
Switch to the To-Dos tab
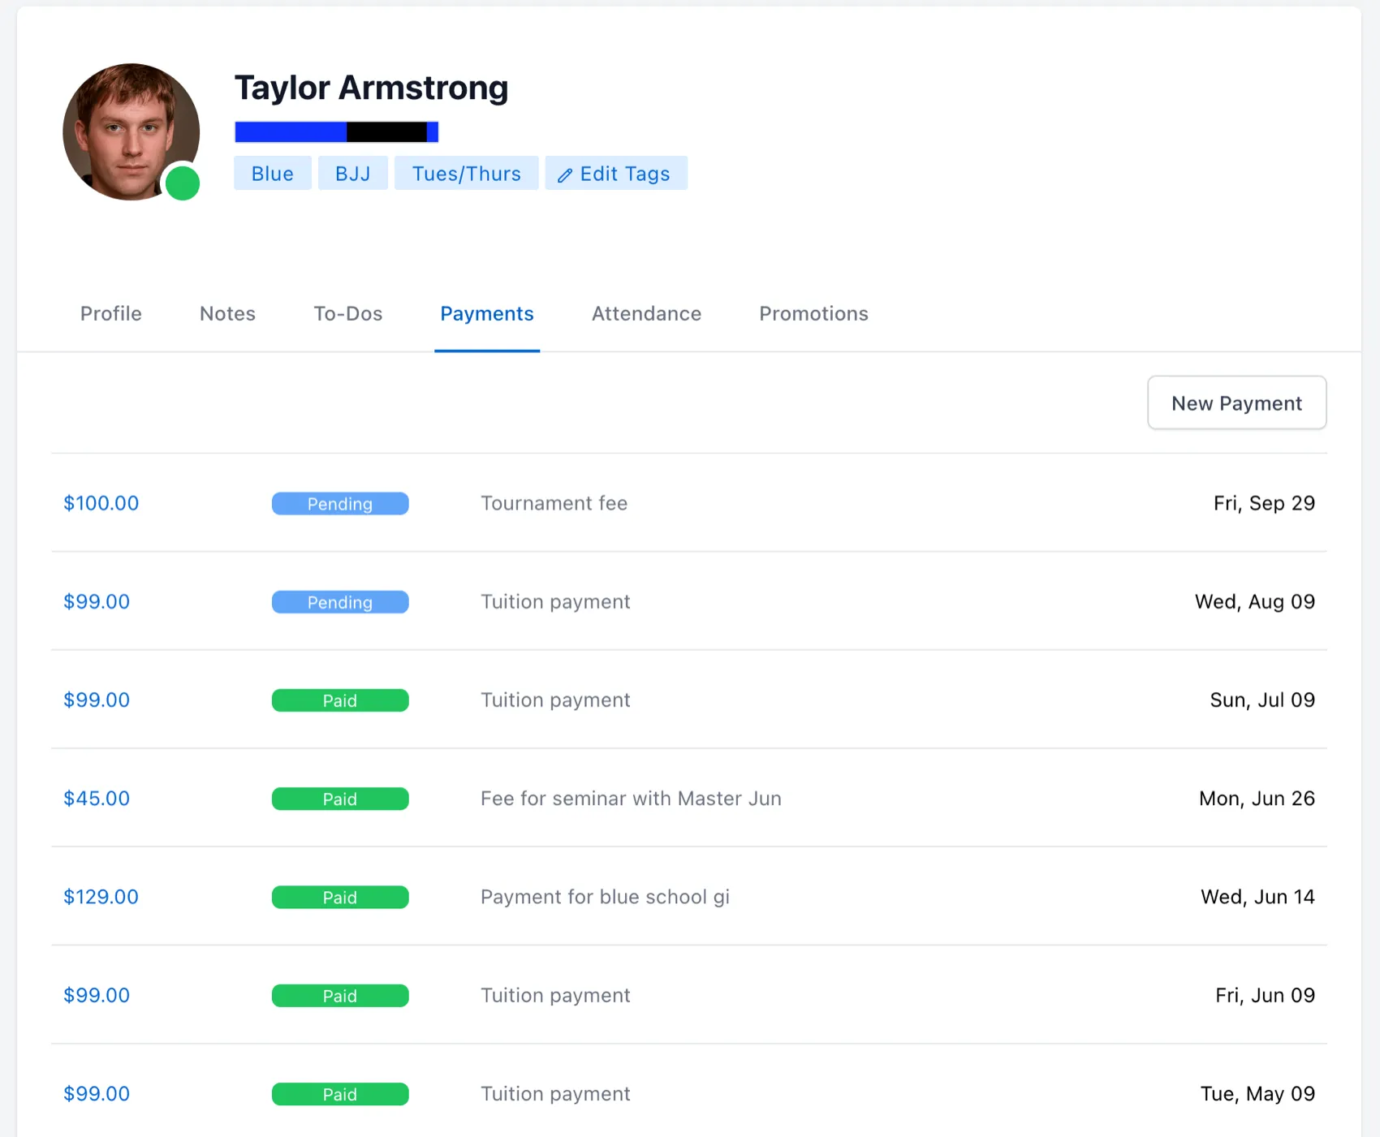347,314
